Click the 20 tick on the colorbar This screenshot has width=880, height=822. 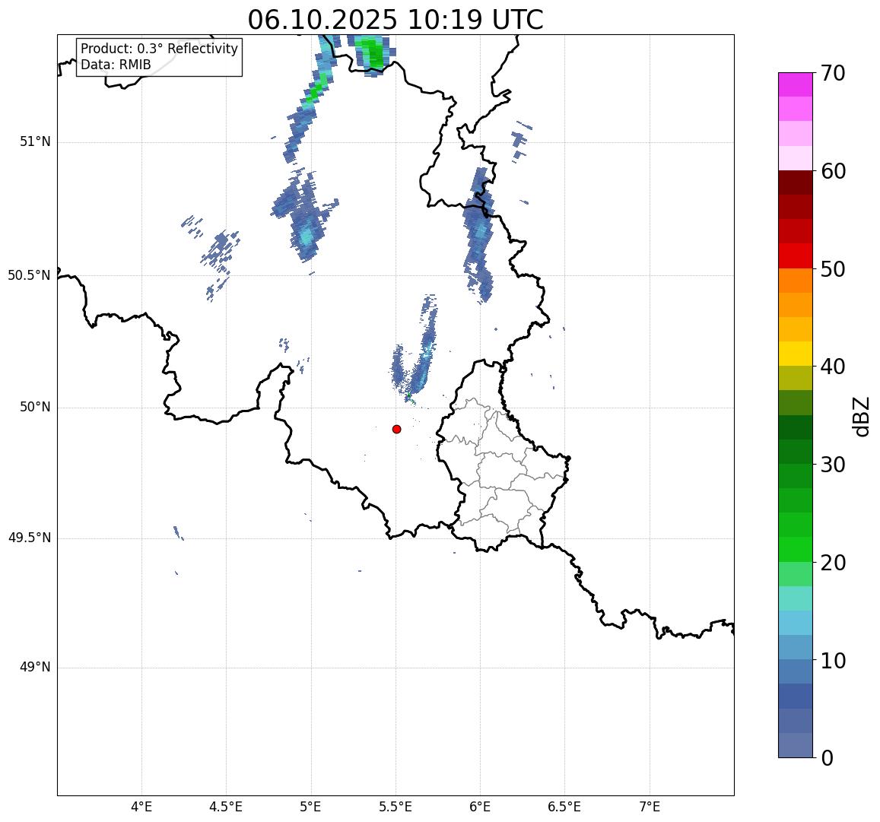coord(833,563)
